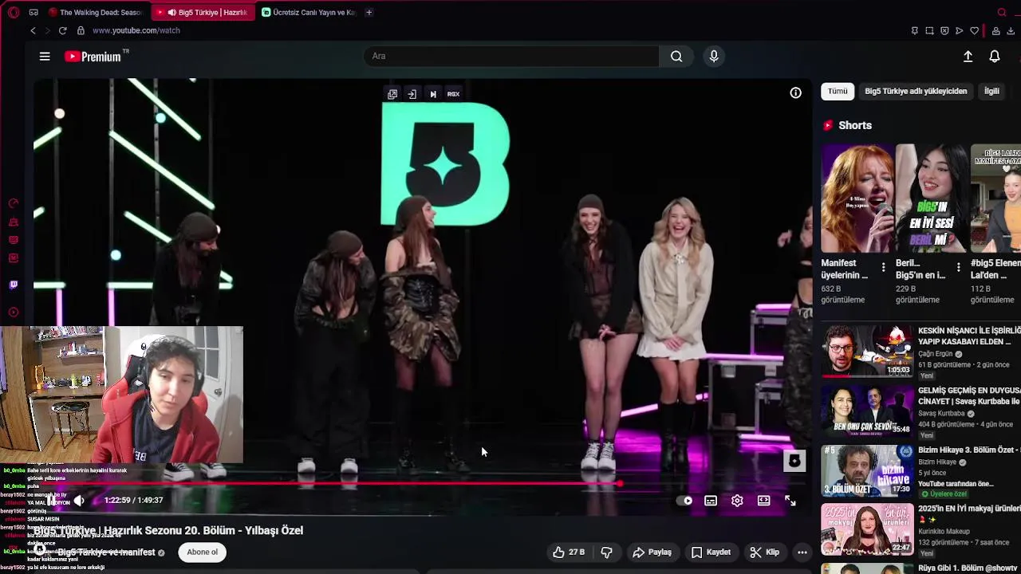Subscribe with Abone ol button
This screenshot has width=1021, height=574.
click(x=203, y=552)
